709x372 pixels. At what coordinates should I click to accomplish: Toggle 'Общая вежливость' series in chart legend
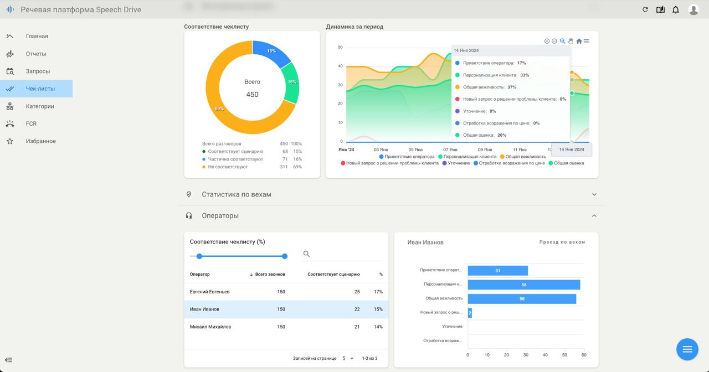click(522, 157)
